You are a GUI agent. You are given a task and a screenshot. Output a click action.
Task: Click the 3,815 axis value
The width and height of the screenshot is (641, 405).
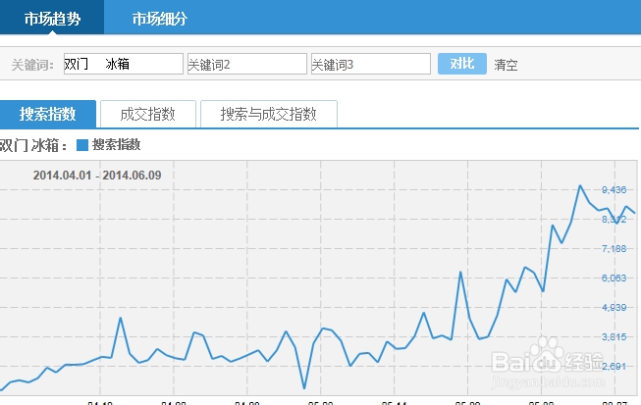tap(614, 336)
